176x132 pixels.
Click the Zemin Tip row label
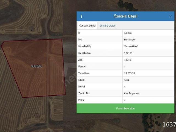point(84,93)
